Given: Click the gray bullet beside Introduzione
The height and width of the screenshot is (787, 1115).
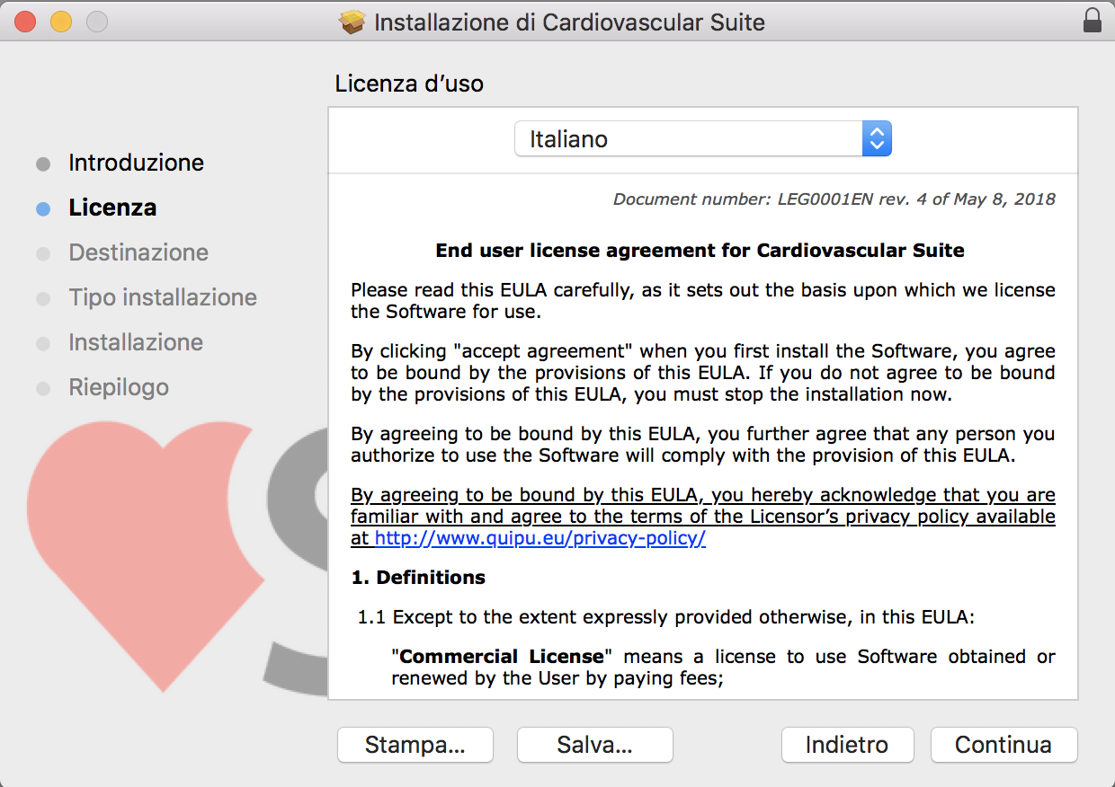Looking at the screenshot, I should click(43, 164).
